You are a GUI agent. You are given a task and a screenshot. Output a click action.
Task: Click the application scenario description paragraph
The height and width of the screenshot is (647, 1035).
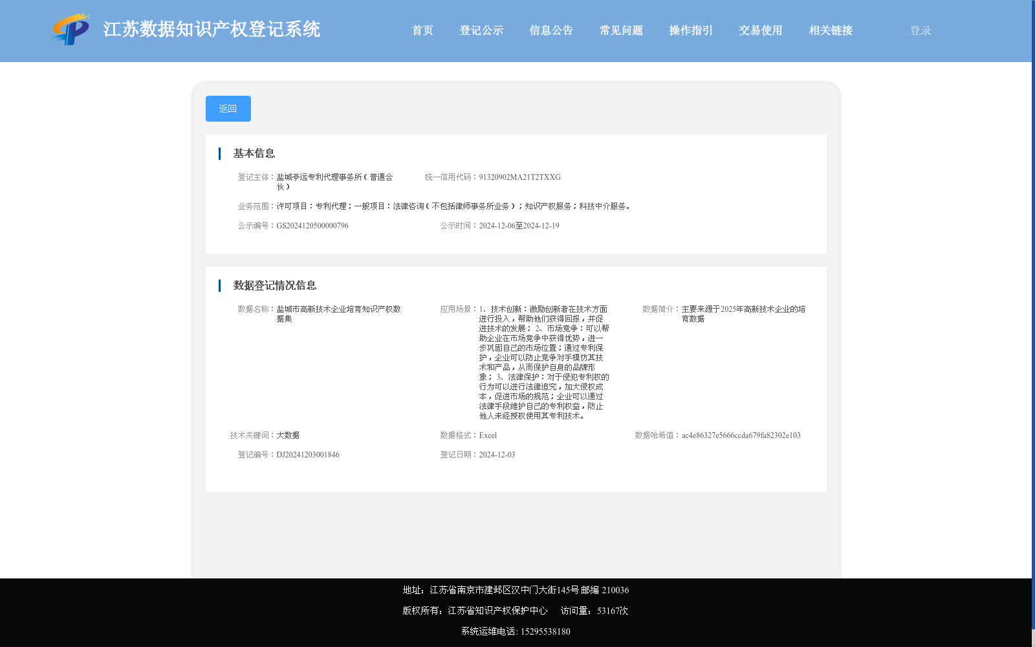point(544,362)
